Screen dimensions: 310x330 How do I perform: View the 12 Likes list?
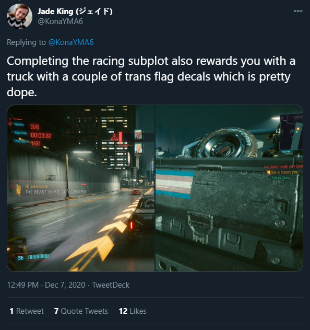[x=133, y=311]
